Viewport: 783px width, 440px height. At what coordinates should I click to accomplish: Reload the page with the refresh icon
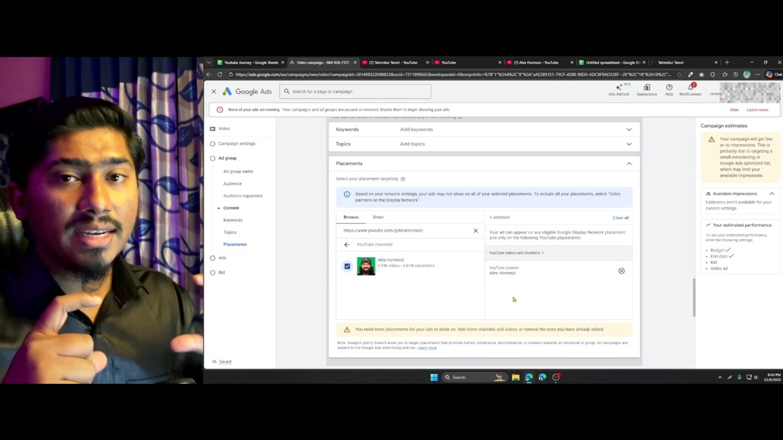pos(220,75)
